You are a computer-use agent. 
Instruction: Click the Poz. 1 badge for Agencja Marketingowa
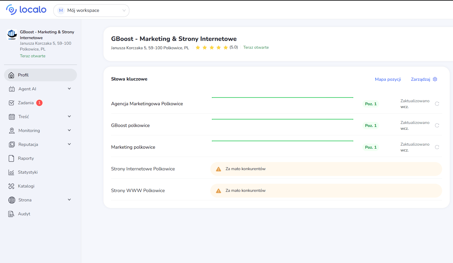tap(370, 104)
